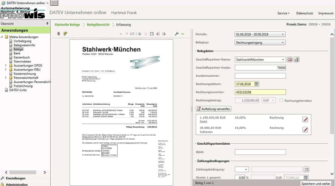Click the Prowis logo

pos(23,13)
